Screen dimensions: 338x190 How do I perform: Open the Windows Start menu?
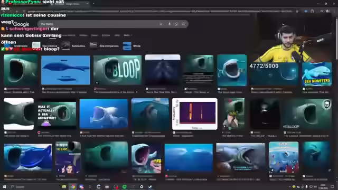(4, 186)
